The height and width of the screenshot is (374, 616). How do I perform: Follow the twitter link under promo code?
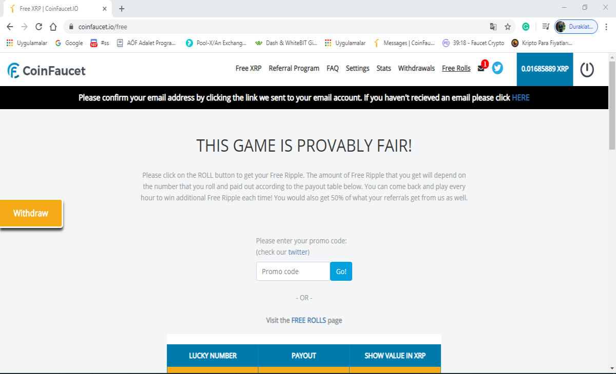[298, 252]
